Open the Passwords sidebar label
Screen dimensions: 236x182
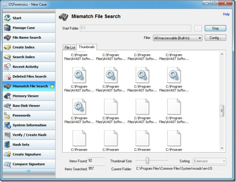tap(22, 115)
